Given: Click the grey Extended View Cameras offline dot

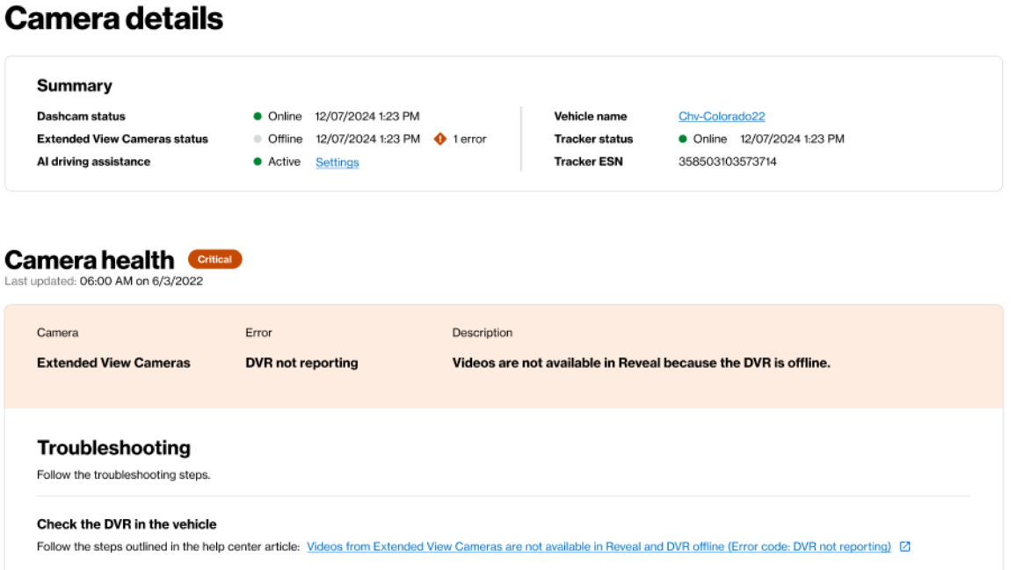Looking at the screenshot, I should click(x=258, y=140).
